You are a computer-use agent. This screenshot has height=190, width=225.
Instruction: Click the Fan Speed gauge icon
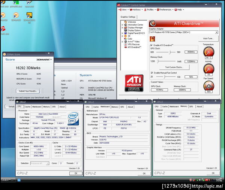coord(208,86)
